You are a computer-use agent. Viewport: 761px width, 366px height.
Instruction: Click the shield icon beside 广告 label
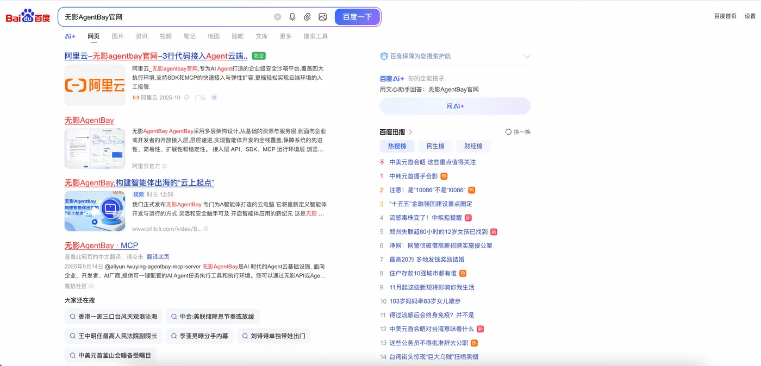click(x=214, y=98)
